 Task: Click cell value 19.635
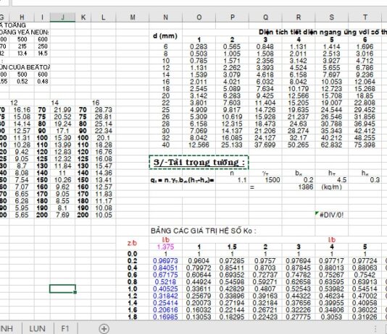coord(298,110)
